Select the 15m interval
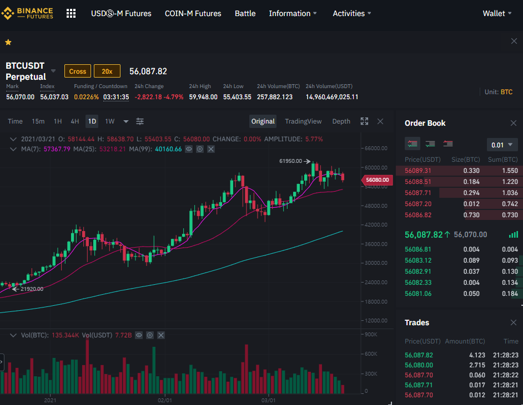Image resolution: width=523 pixels, height=405 pixels. 38,121
